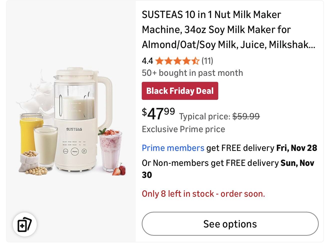Open the (11) reviews count
This screenshot has width=330, height=245.
(207, 61)
